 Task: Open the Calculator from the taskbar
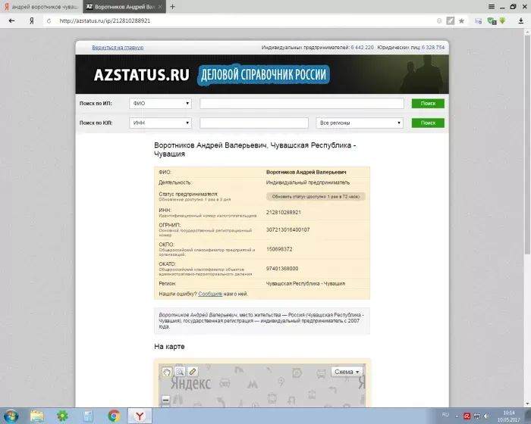(88, 416)
